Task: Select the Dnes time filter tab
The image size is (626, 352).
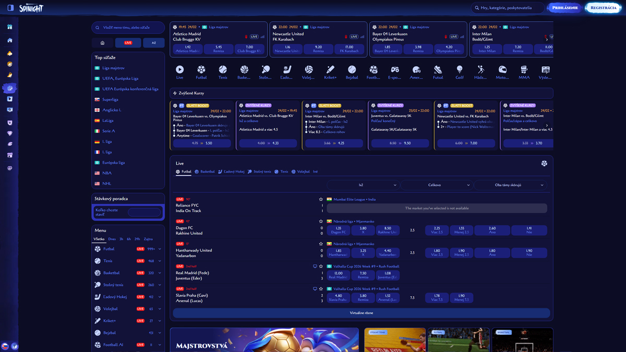Action: point(112,239)
